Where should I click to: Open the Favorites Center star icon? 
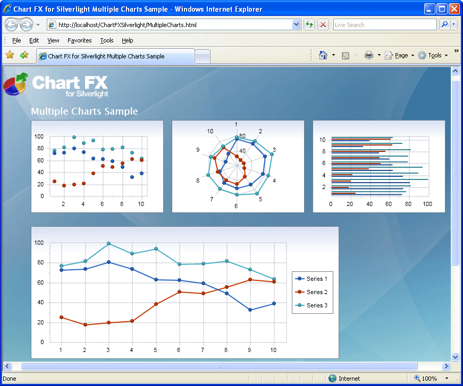pos(9,55)
